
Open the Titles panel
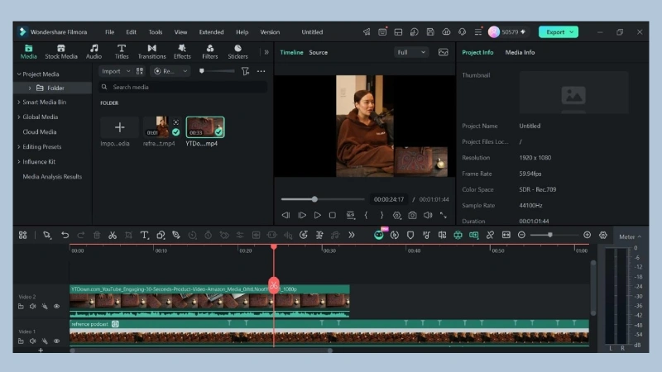tap(122, 51)
